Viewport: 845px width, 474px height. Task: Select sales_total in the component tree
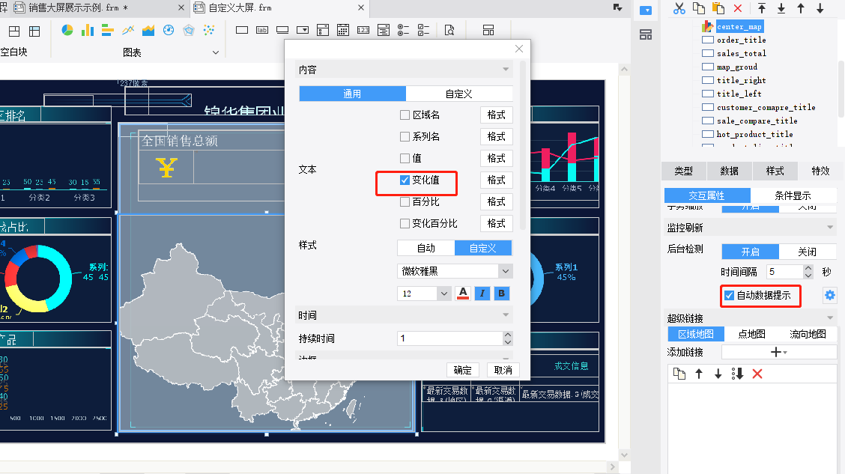[741, 53]
